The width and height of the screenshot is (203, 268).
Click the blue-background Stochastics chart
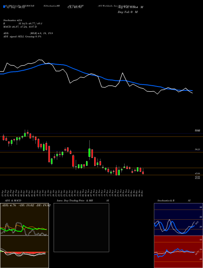tap(178, 219)
